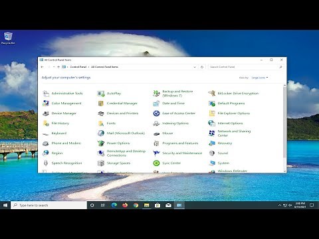This screenshot has height=239, width=319.
Task: Click the taskbar clock and date
Action: pyautogui.click(x=300, y=205)
